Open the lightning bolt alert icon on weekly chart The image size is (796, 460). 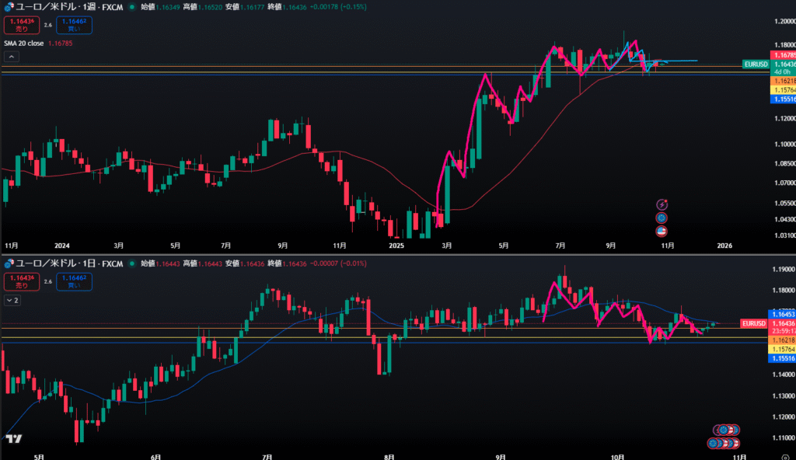click(x=662, y=204)
